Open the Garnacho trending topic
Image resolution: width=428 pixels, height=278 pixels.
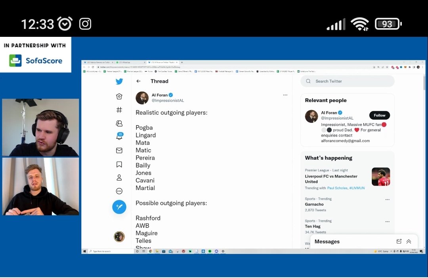314,204
